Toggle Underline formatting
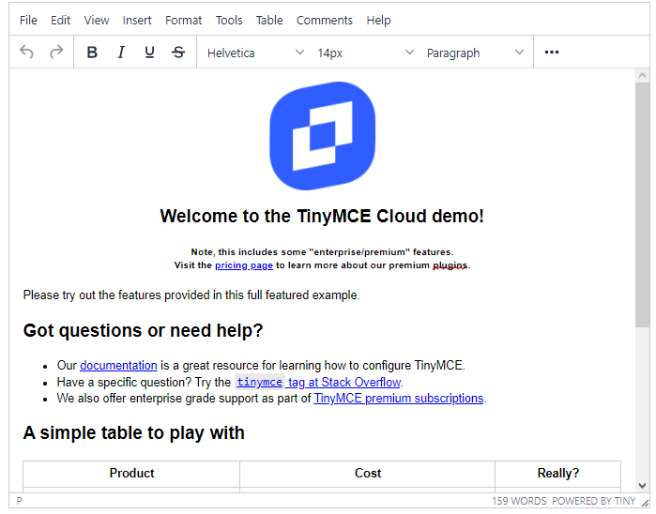 tap(149, 53)
